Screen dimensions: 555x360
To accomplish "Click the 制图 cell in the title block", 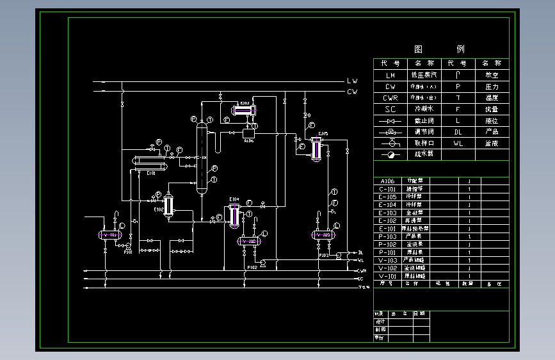I will 381,330.
